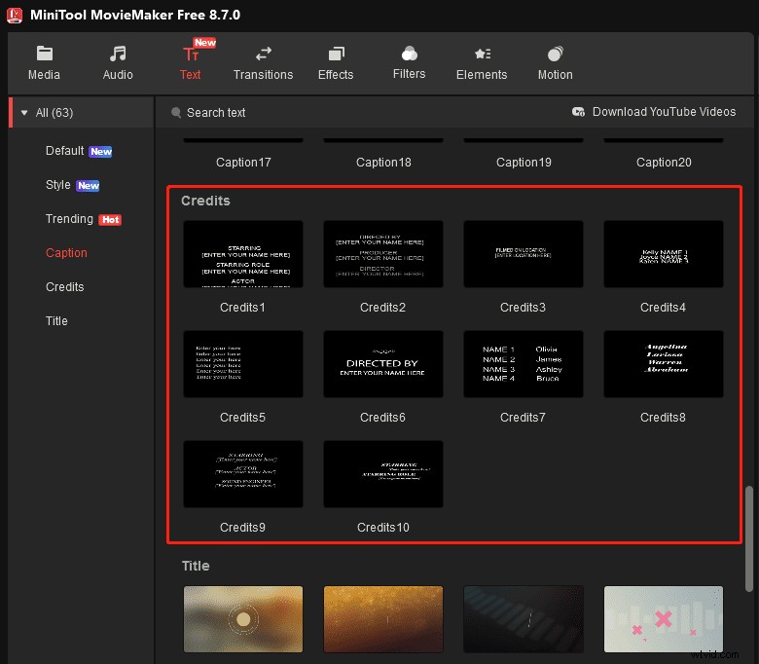Select the Credits category in sidebar
Image resolution: width=759 pixels, height=664 pixels.
pos(65,286)
